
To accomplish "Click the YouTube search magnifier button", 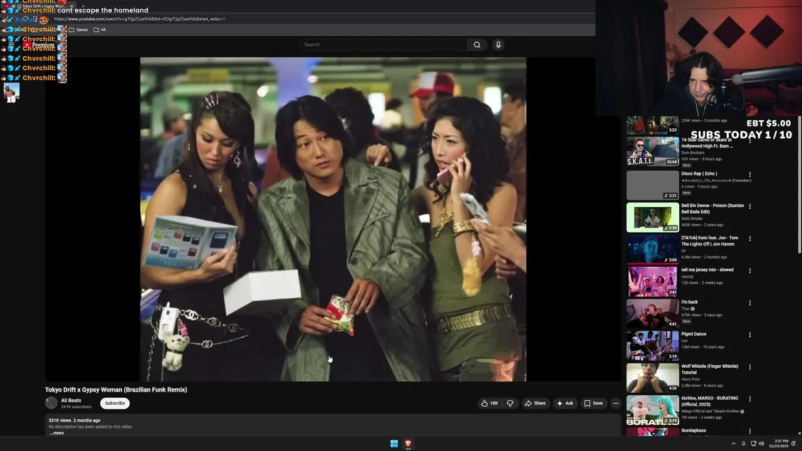I will 477,44.
